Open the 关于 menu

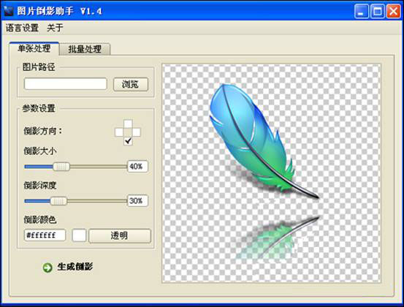pos(55,28)
